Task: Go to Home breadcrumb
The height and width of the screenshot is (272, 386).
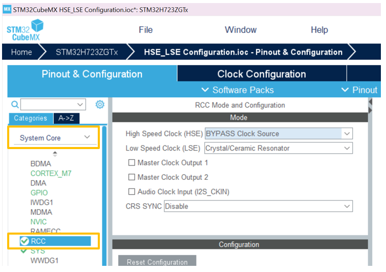Action: click(22, 52)
